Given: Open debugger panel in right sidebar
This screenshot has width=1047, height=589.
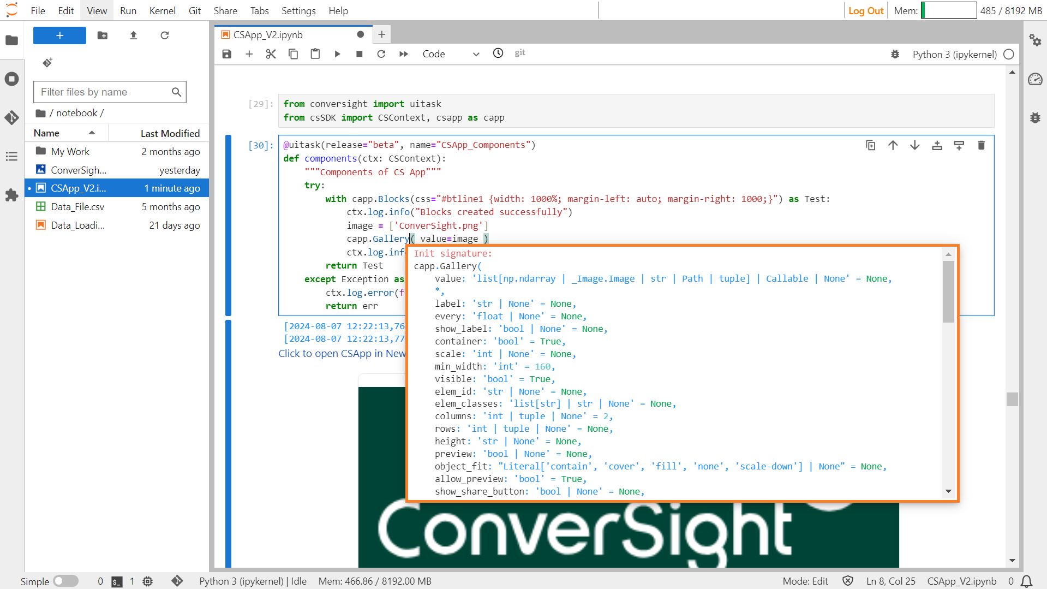Looking at the screenshot, I should click(x=1035, y=117).
